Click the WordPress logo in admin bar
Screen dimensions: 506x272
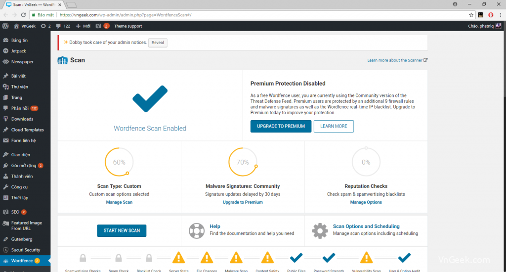click(5, 26)
